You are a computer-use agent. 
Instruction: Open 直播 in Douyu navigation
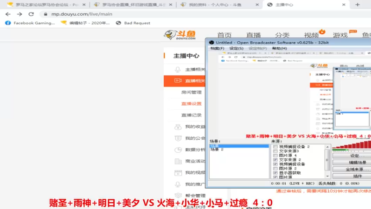tap(253, 35)
